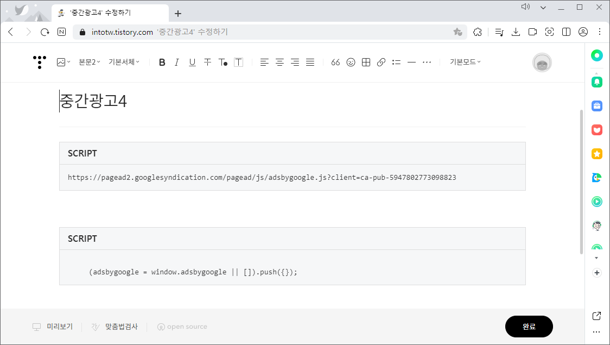Open browser extensions puzzle icon
The width and height of the screenshot is (610, 345).
click(x=478, y=32)
